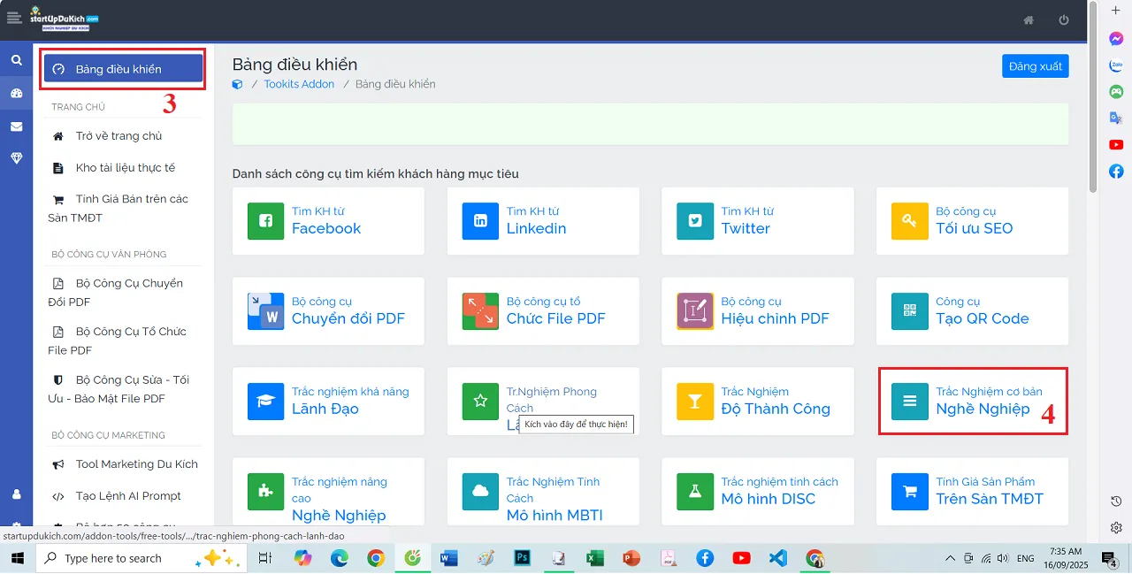Open Zalo in the browser sidebar

(x=1116, y=65)
